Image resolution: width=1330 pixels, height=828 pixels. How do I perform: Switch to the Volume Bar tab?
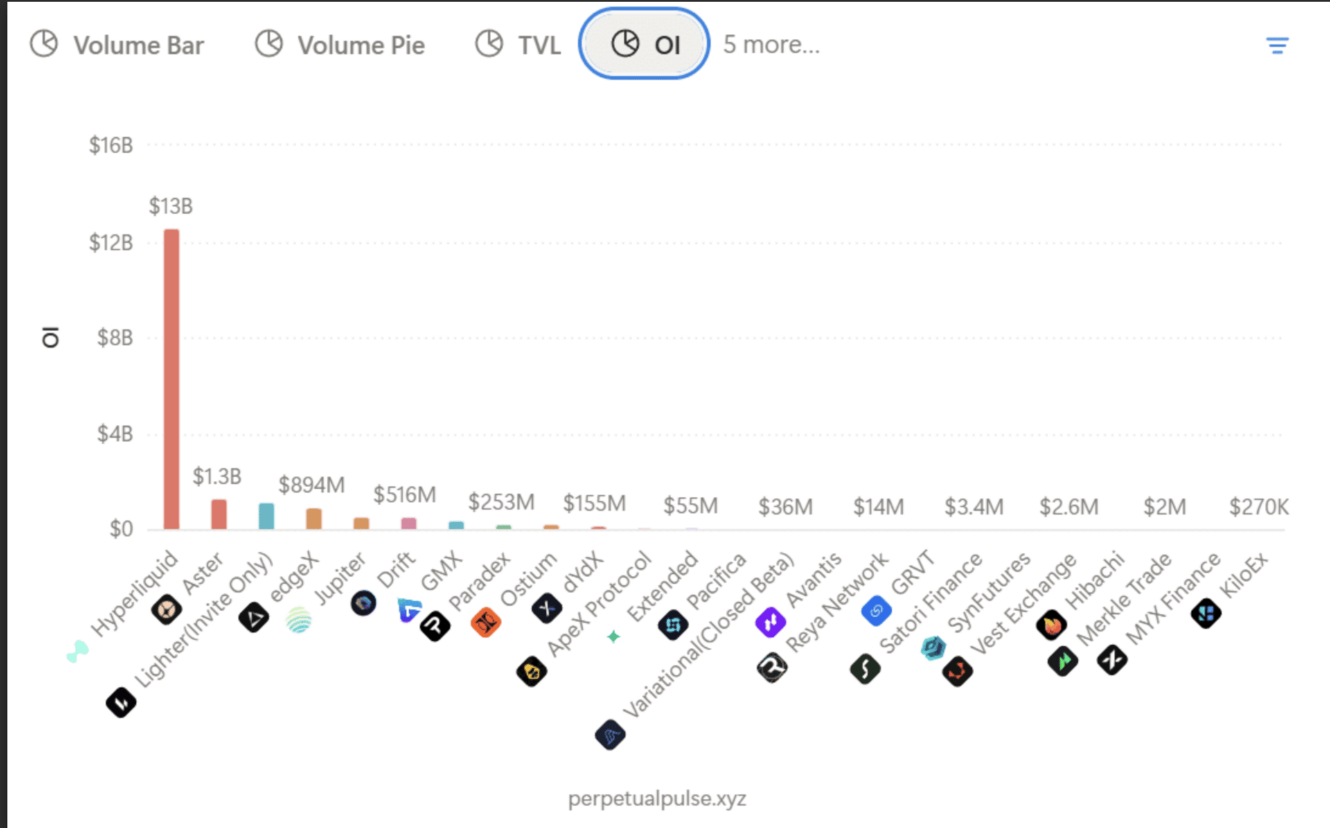(x=116, y=45)
